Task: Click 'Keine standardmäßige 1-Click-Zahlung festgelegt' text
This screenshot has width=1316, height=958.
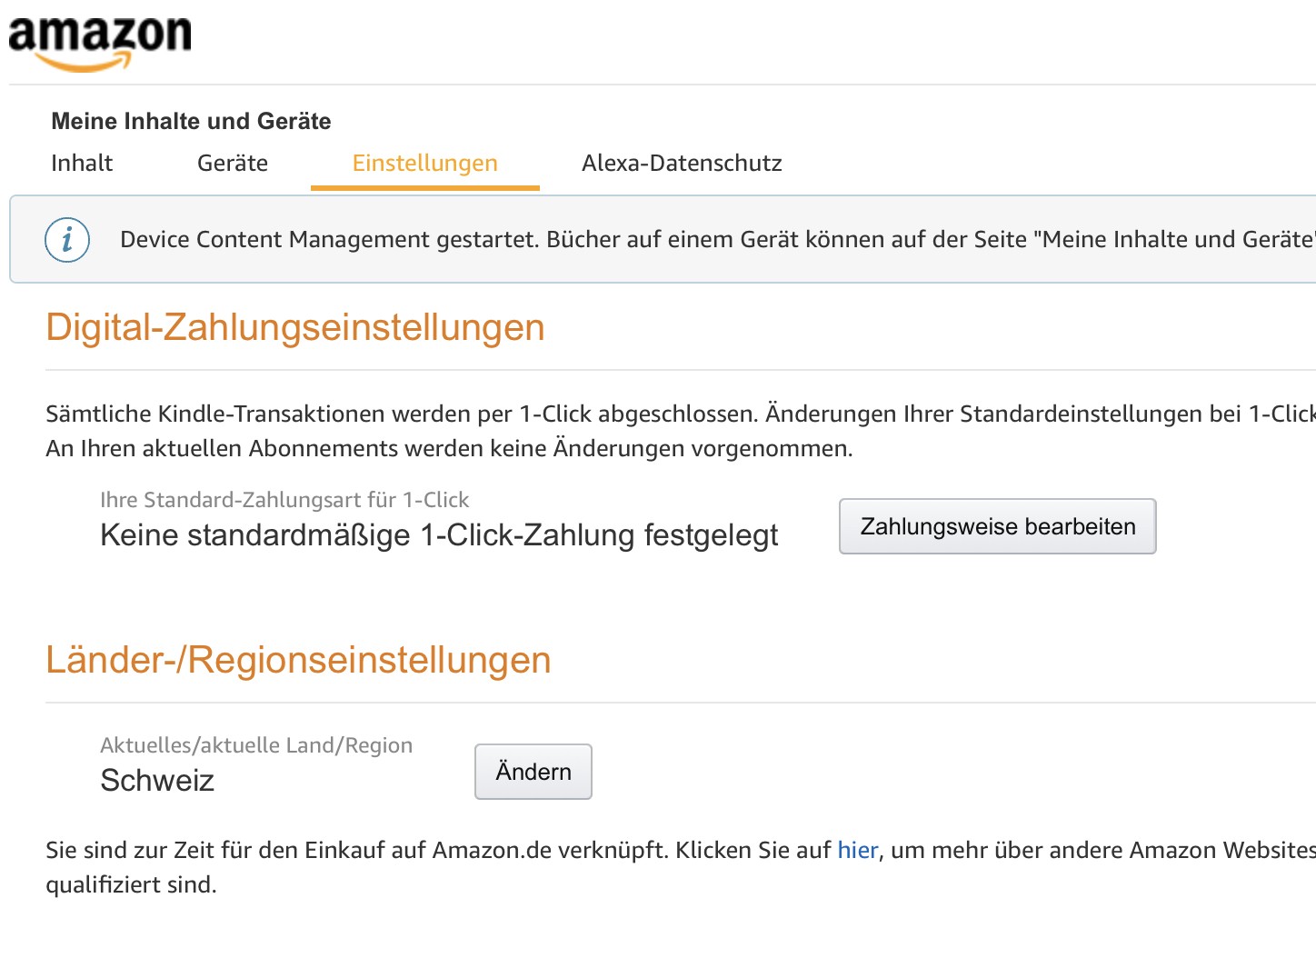Action: coord(439,535)
